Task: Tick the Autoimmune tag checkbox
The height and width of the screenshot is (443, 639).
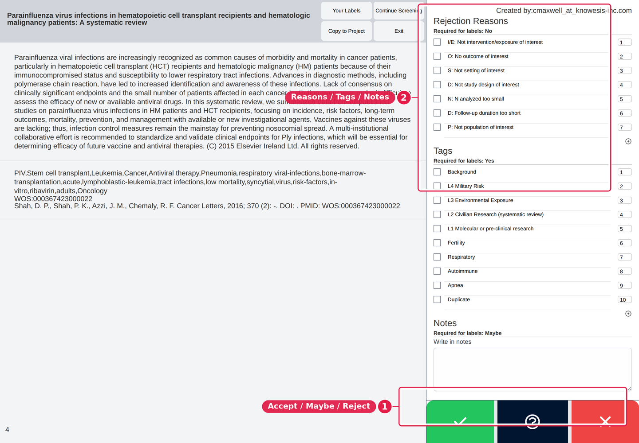Action: click(437, 271)
